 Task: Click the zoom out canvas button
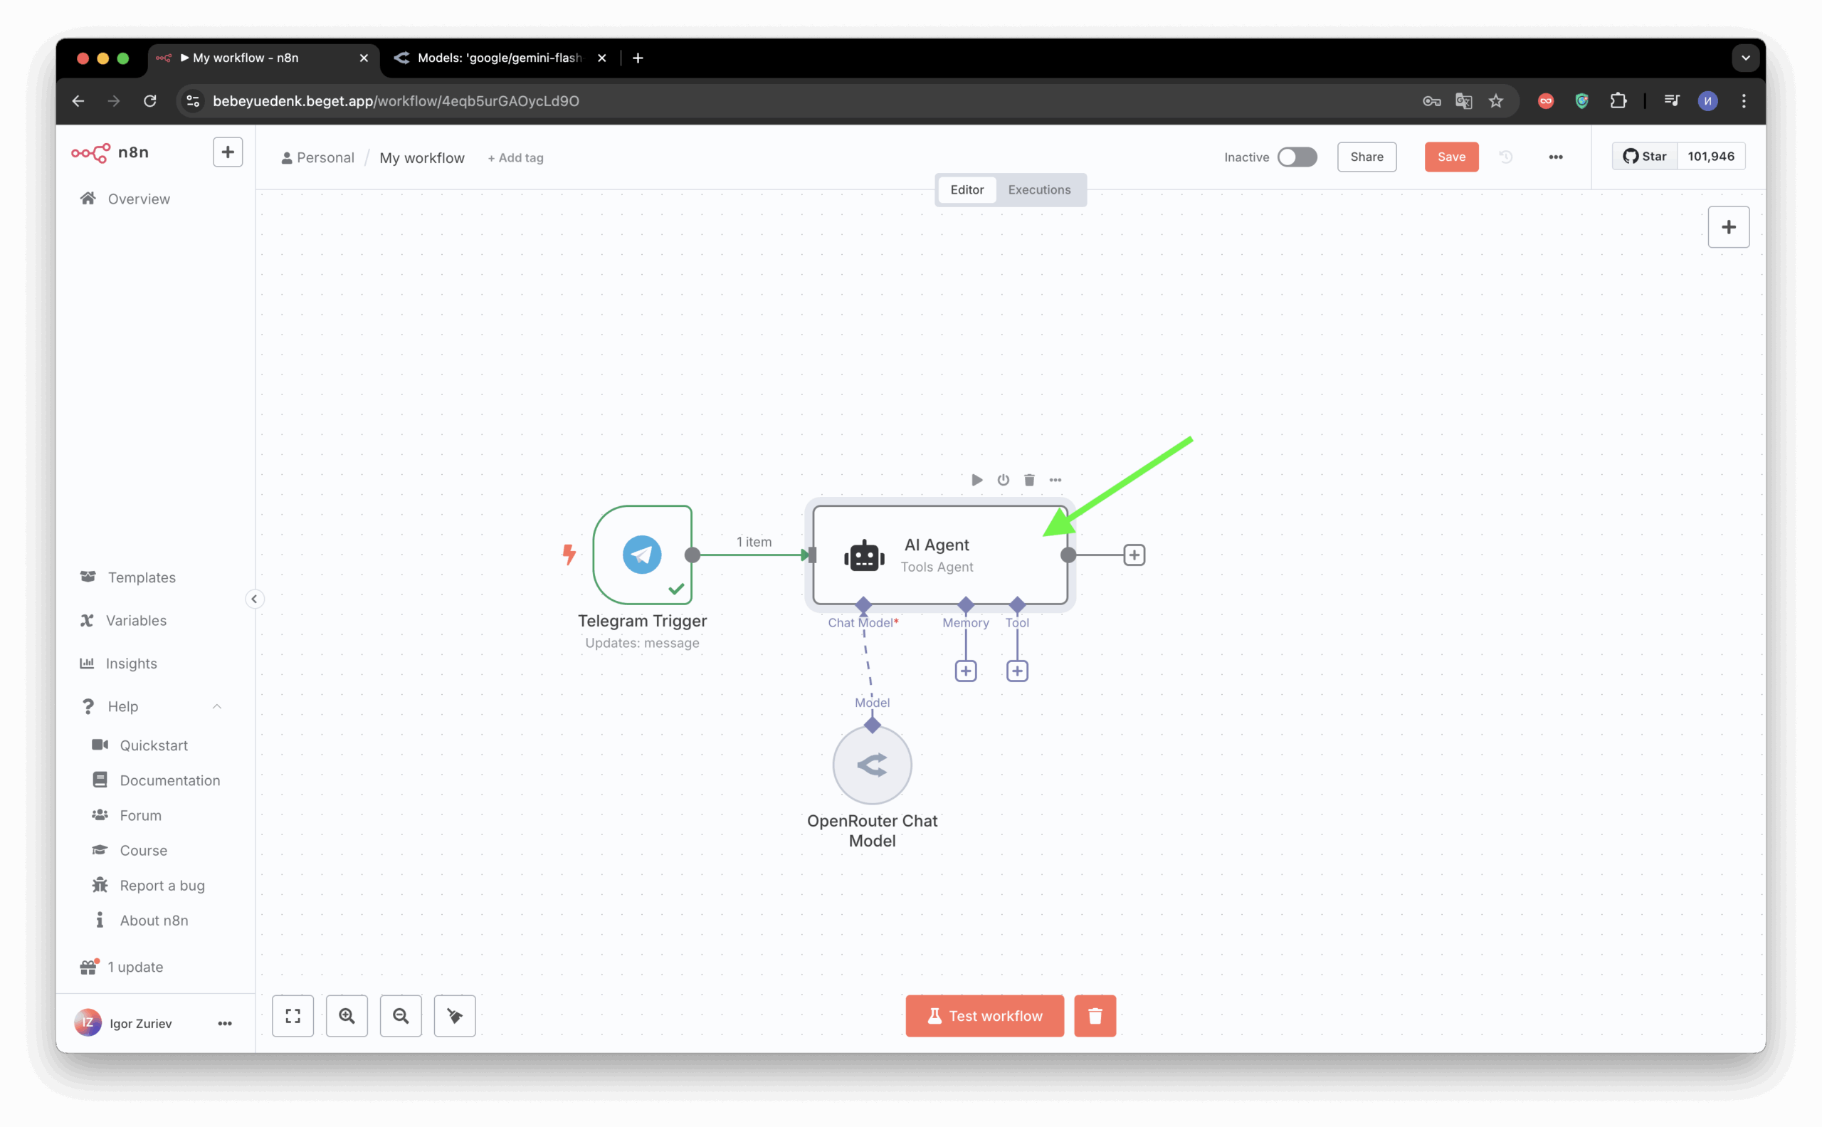pos(401,1016)
